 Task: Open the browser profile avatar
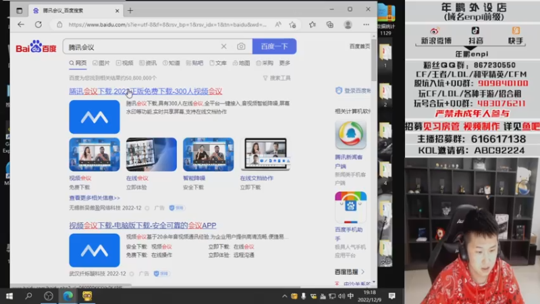coord(348,24)
